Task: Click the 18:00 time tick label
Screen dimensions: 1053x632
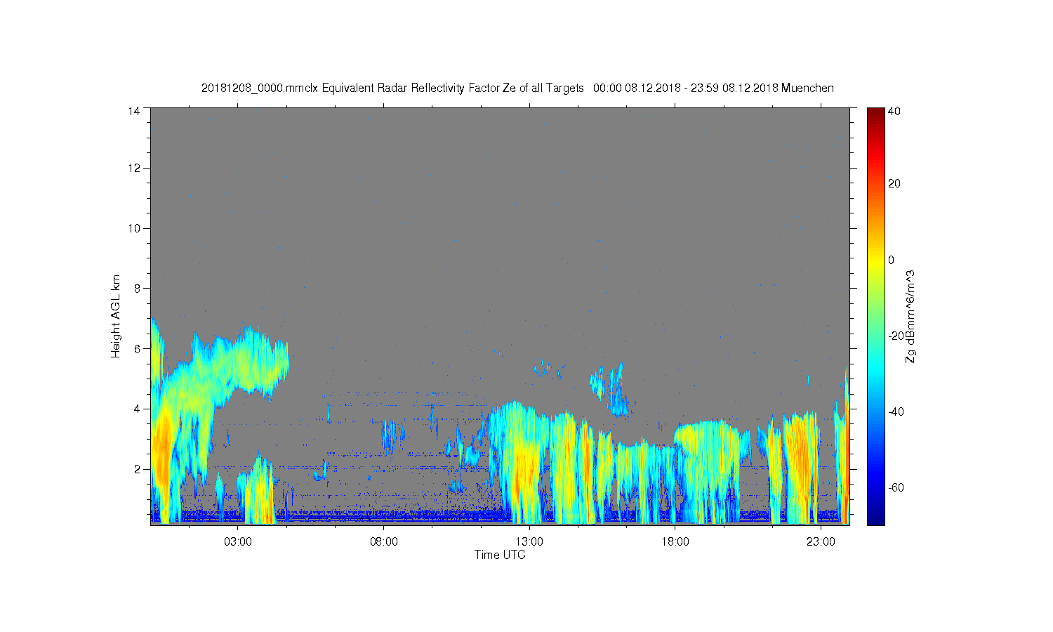Action: pos(675,542)
